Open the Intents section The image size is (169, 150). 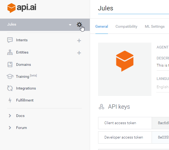tap(22, 40)
